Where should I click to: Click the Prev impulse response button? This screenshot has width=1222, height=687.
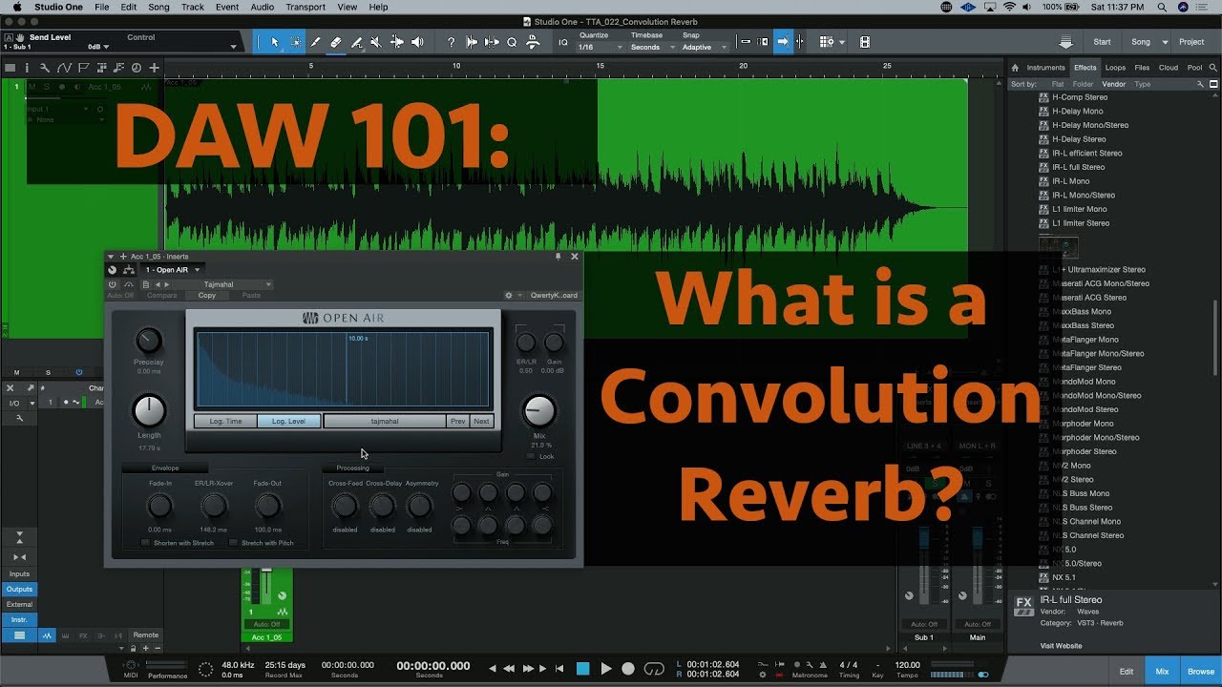click(x=458, y=421)
